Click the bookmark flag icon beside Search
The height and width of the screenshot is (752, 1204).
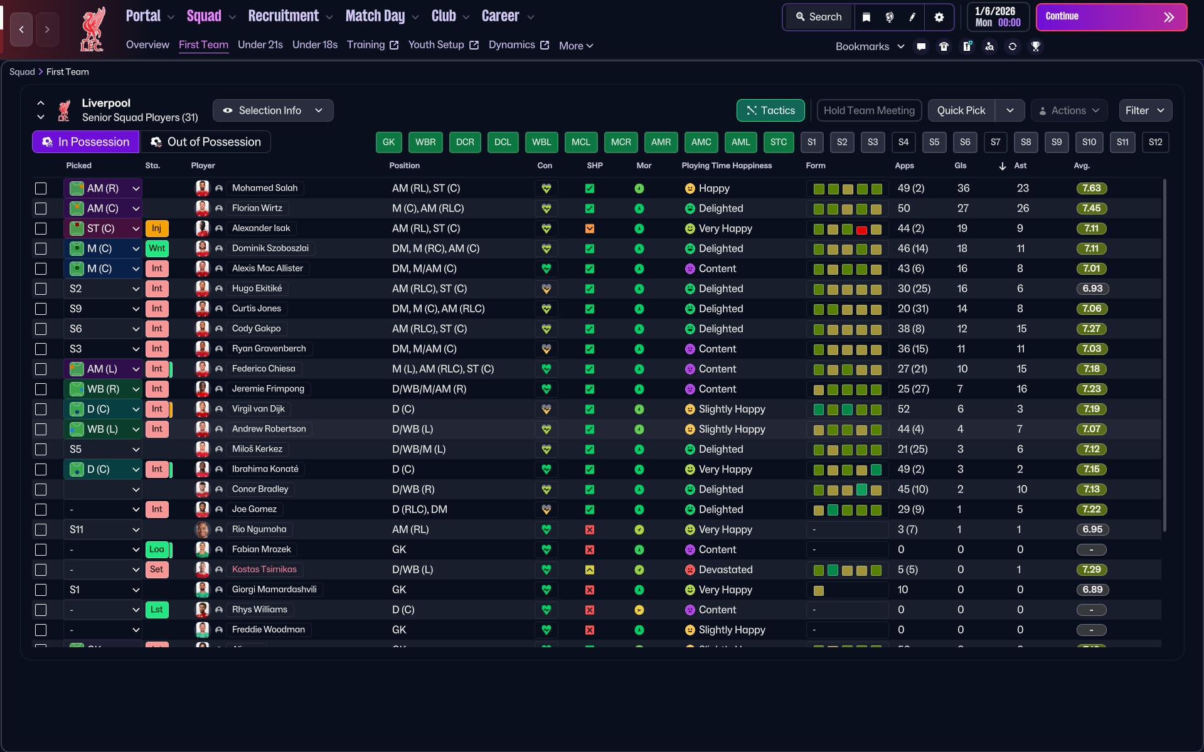click(x=866, y=17)
